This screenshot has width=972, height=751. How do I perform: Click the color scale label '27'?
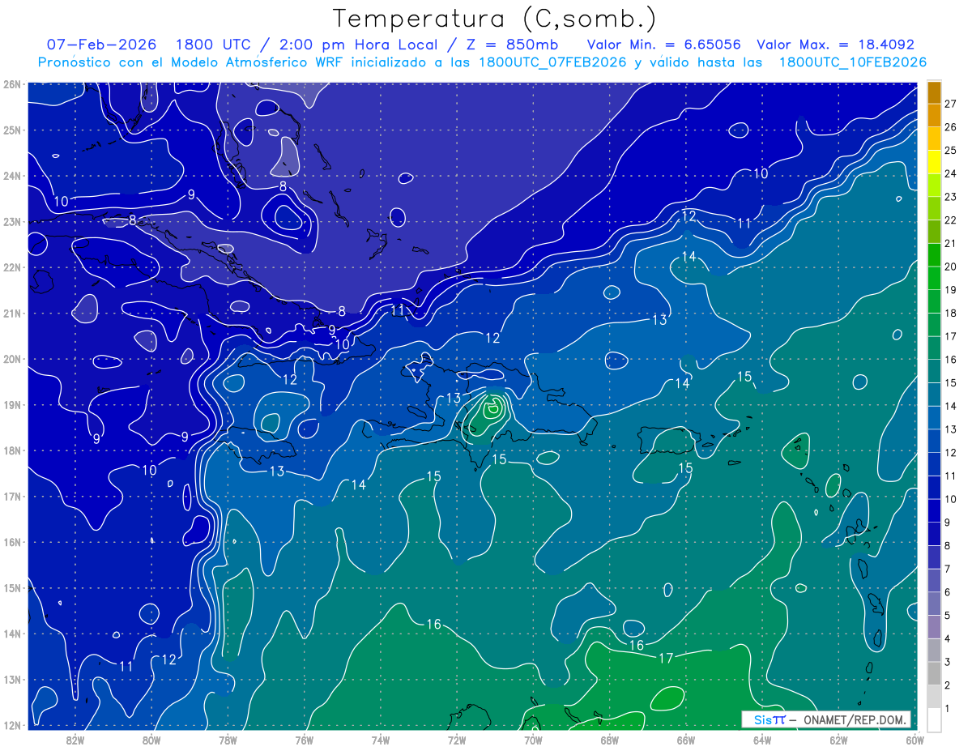951,104
